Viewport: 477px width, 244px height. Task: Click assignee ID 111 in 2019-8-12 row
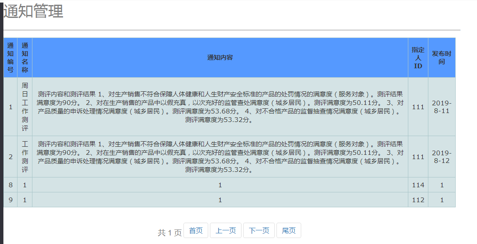418,157
